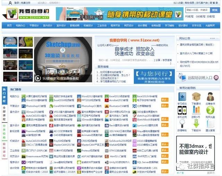Select the first carousel thumbnail numbered 1
The height and width of the screenshot is (176, 222).
tap(10, 42)
